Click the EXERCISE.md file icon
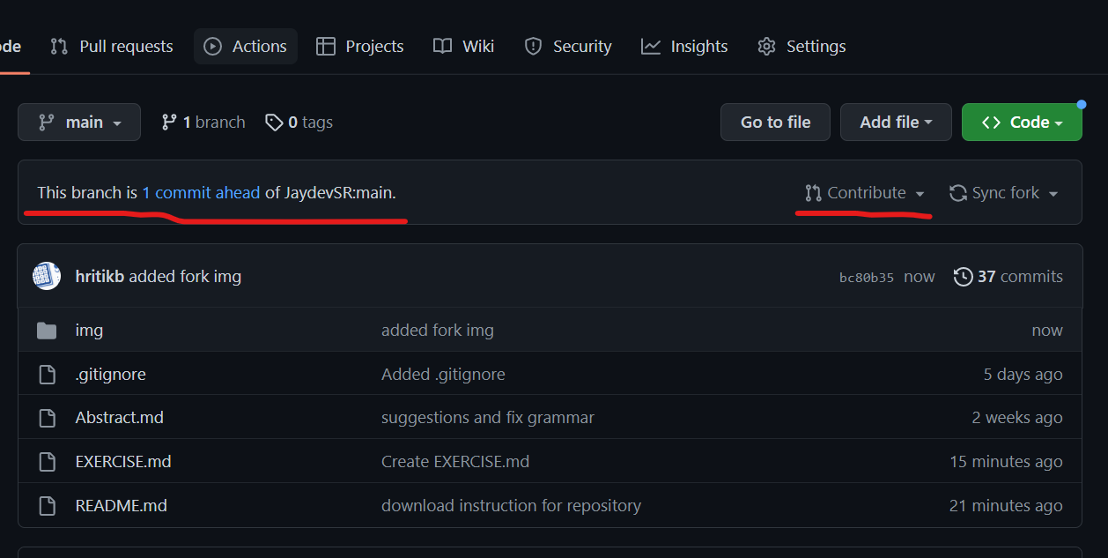The height and width of the screenshot is (558, 1108). click(x=47, y=462)
